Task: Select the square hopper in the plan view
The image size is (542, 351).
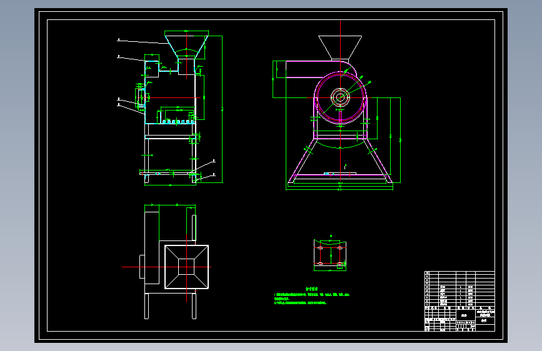Action: point(187,267)
